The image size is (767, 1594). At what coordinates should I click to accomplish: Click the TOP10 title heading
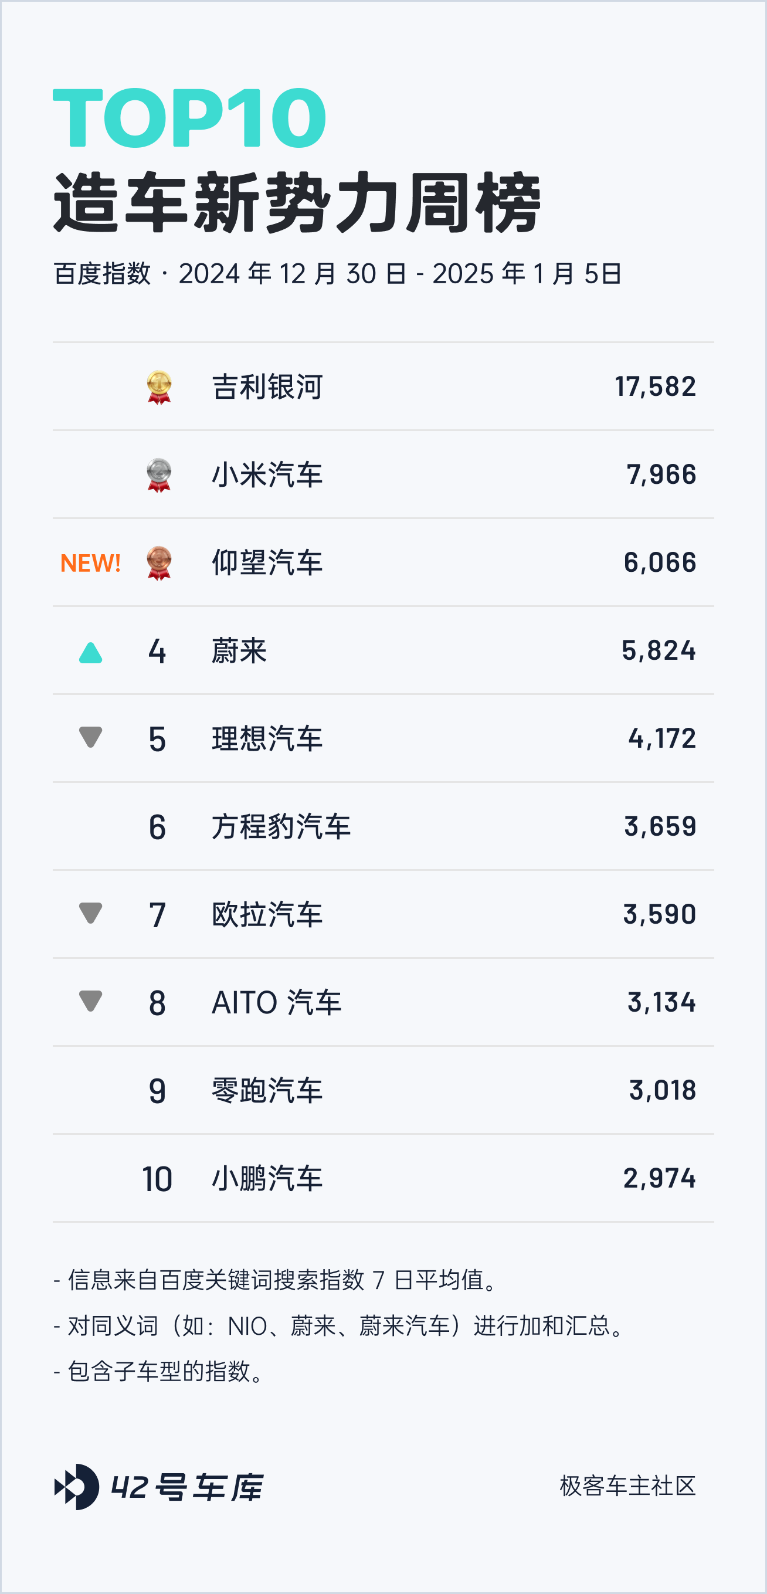pos(189,117)
